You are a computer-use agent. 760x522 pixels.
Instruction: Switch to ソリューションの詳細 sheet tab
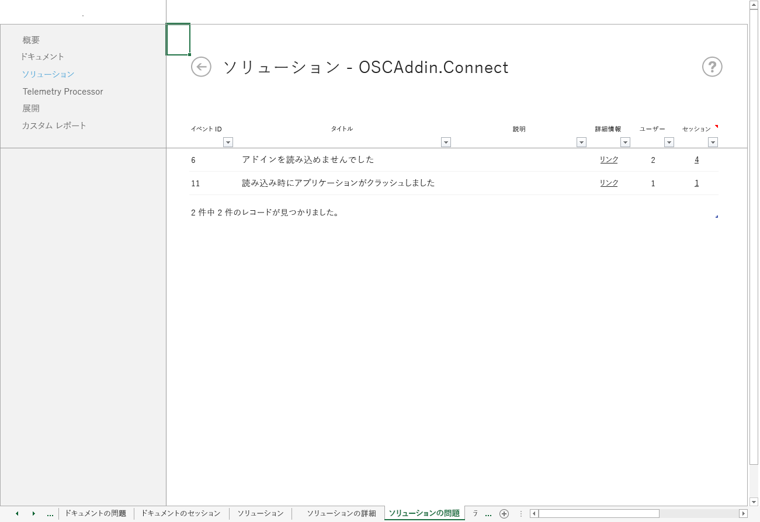click(x=341, y=513)
